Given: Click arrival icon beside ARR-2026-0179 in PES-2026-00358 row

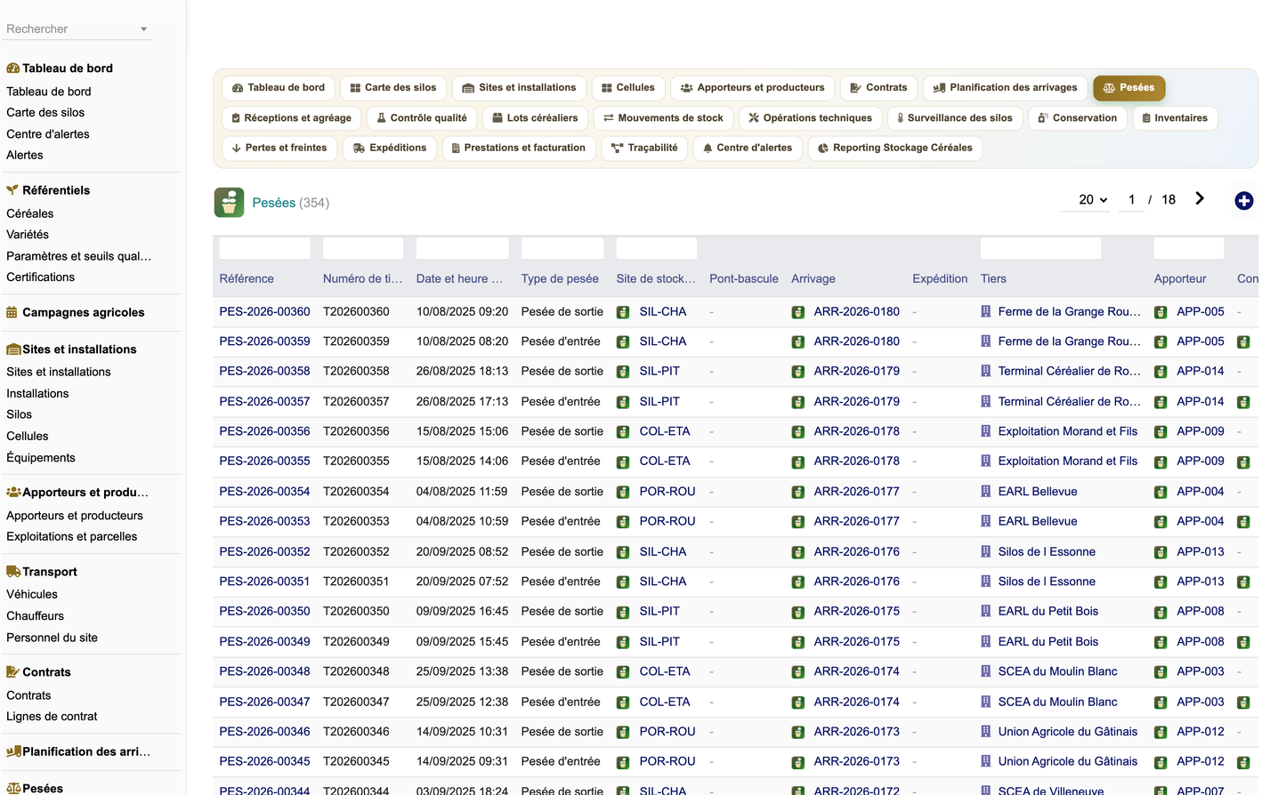Looking at the screenshot, I should tap(797, 372).
